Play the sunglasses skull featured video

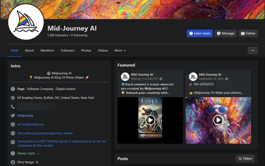point(218,120)
